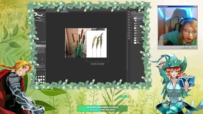Select the faint middle brush stroke preset

coord(39,18)
